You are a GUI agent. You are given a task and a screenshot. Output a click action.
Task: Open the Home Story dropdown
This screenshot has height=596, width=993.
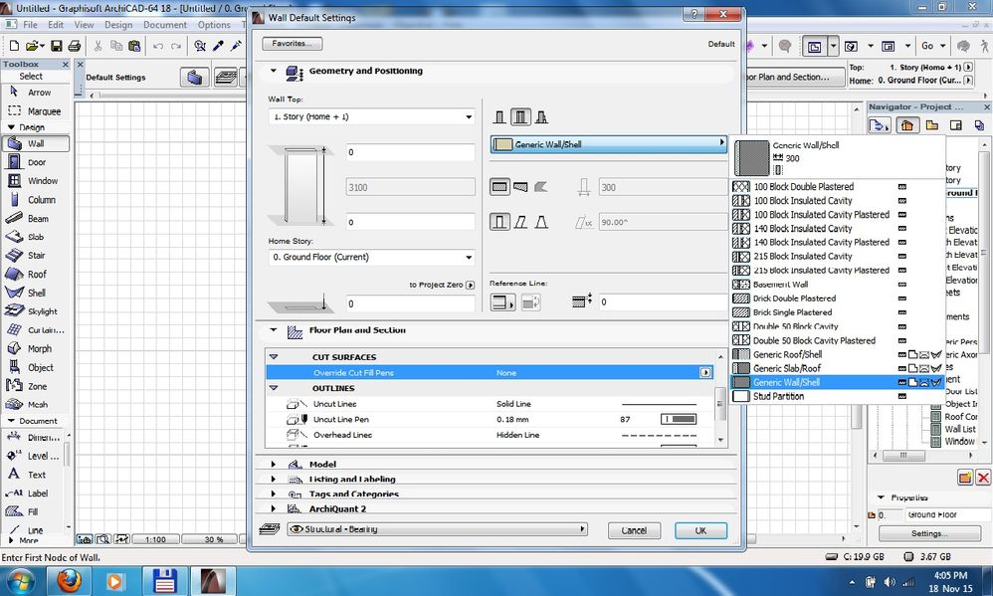pos(372,257)
